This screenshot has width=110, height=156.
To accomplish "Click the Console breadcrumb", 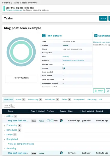I will [x=6, y=3].
